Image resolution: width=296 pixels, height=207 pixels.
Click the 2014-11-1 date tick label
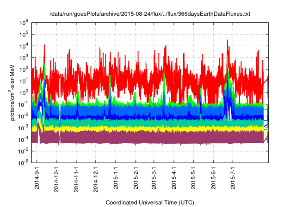point(76,177)
